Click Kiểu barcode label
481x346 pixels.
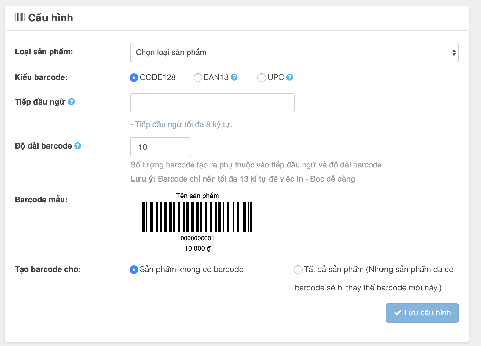pyautogui.click(x=41, y=77)
